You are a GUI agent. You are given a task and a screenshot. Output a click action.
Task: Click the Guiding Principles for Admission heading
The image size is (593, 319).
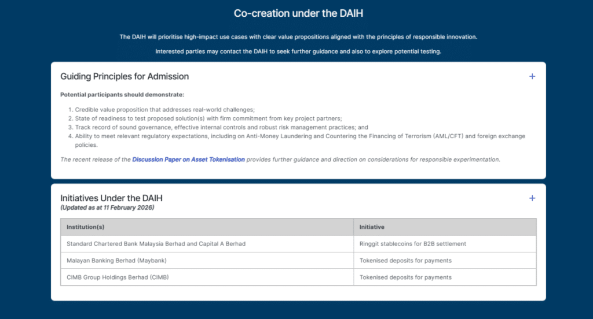tap(125, 76)
